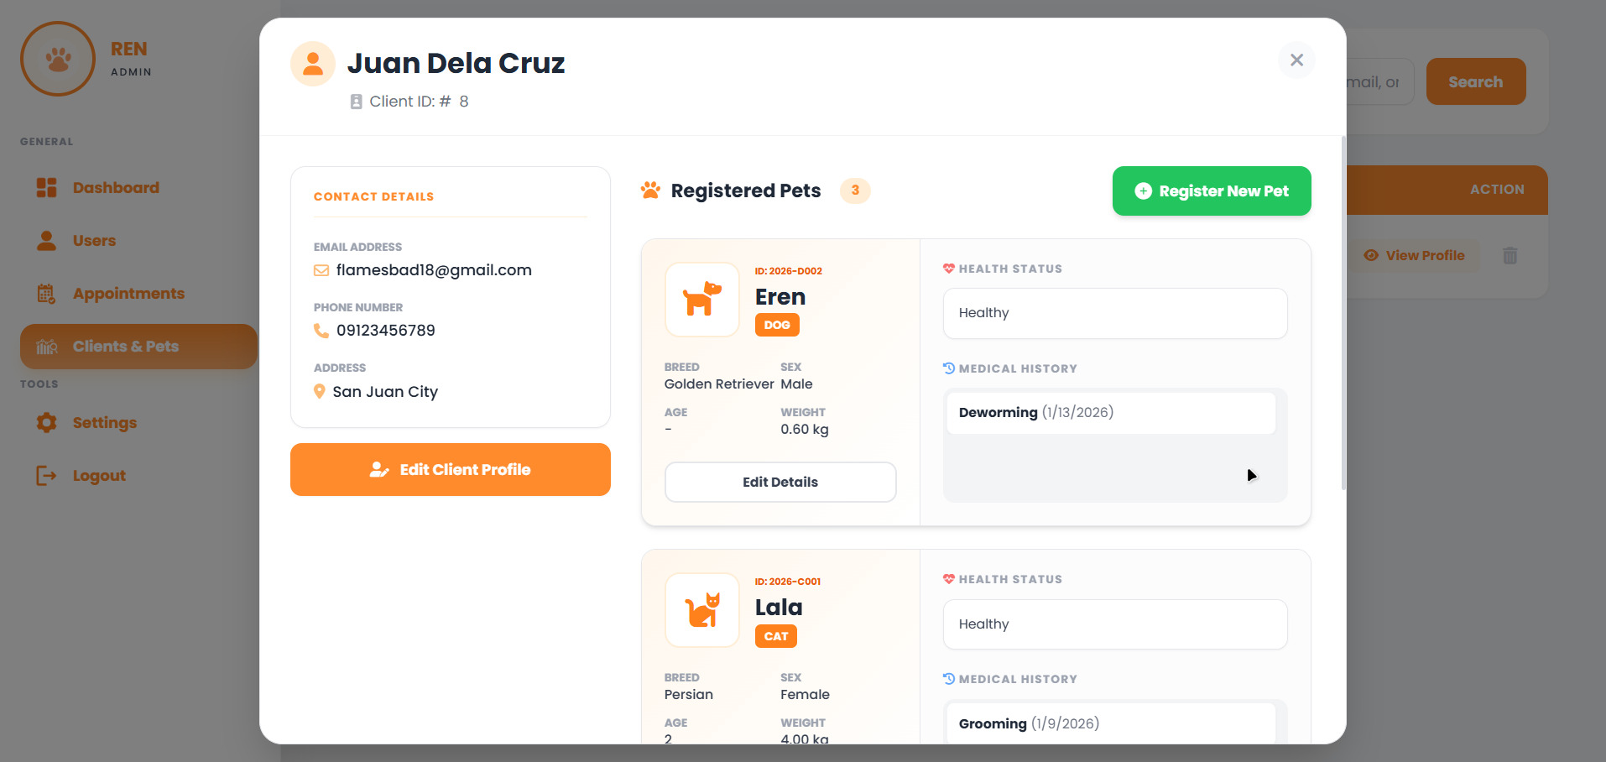Viewport: 1606px width, 762px height.
Task: Click the email envelope icon
Action: [x=321, y=270]
